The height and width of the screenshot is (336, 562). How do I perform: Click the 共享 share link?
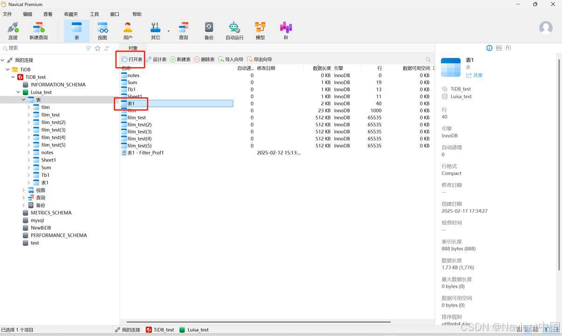474,75
